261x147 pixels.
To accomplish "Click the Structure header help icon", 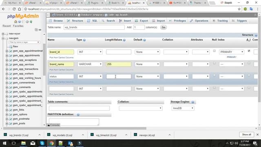I will pos(256,35).
